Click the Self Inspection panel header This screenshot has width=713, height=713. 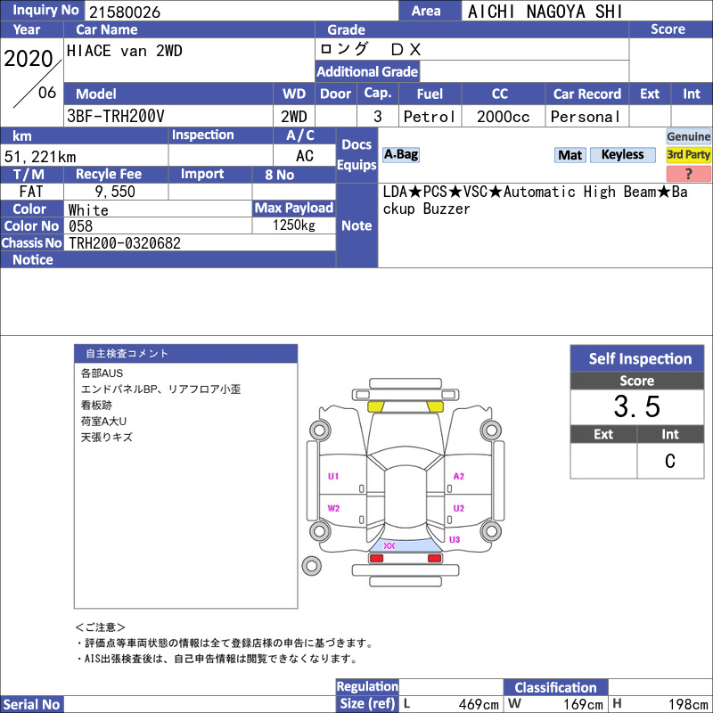click(x=636, y=358)
